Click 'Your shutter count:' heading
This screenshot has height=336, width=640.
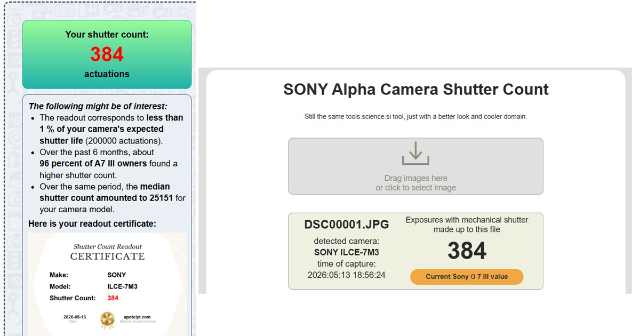pyautogui.click(x=107, y=35)
